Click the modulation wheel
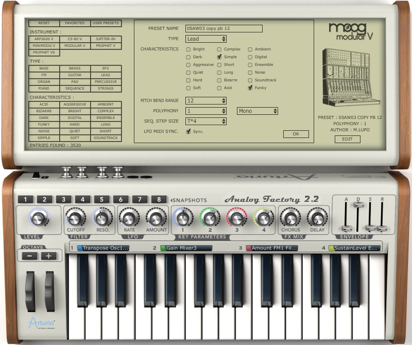This screenshot has height=345, width=412. pos(49,291)
